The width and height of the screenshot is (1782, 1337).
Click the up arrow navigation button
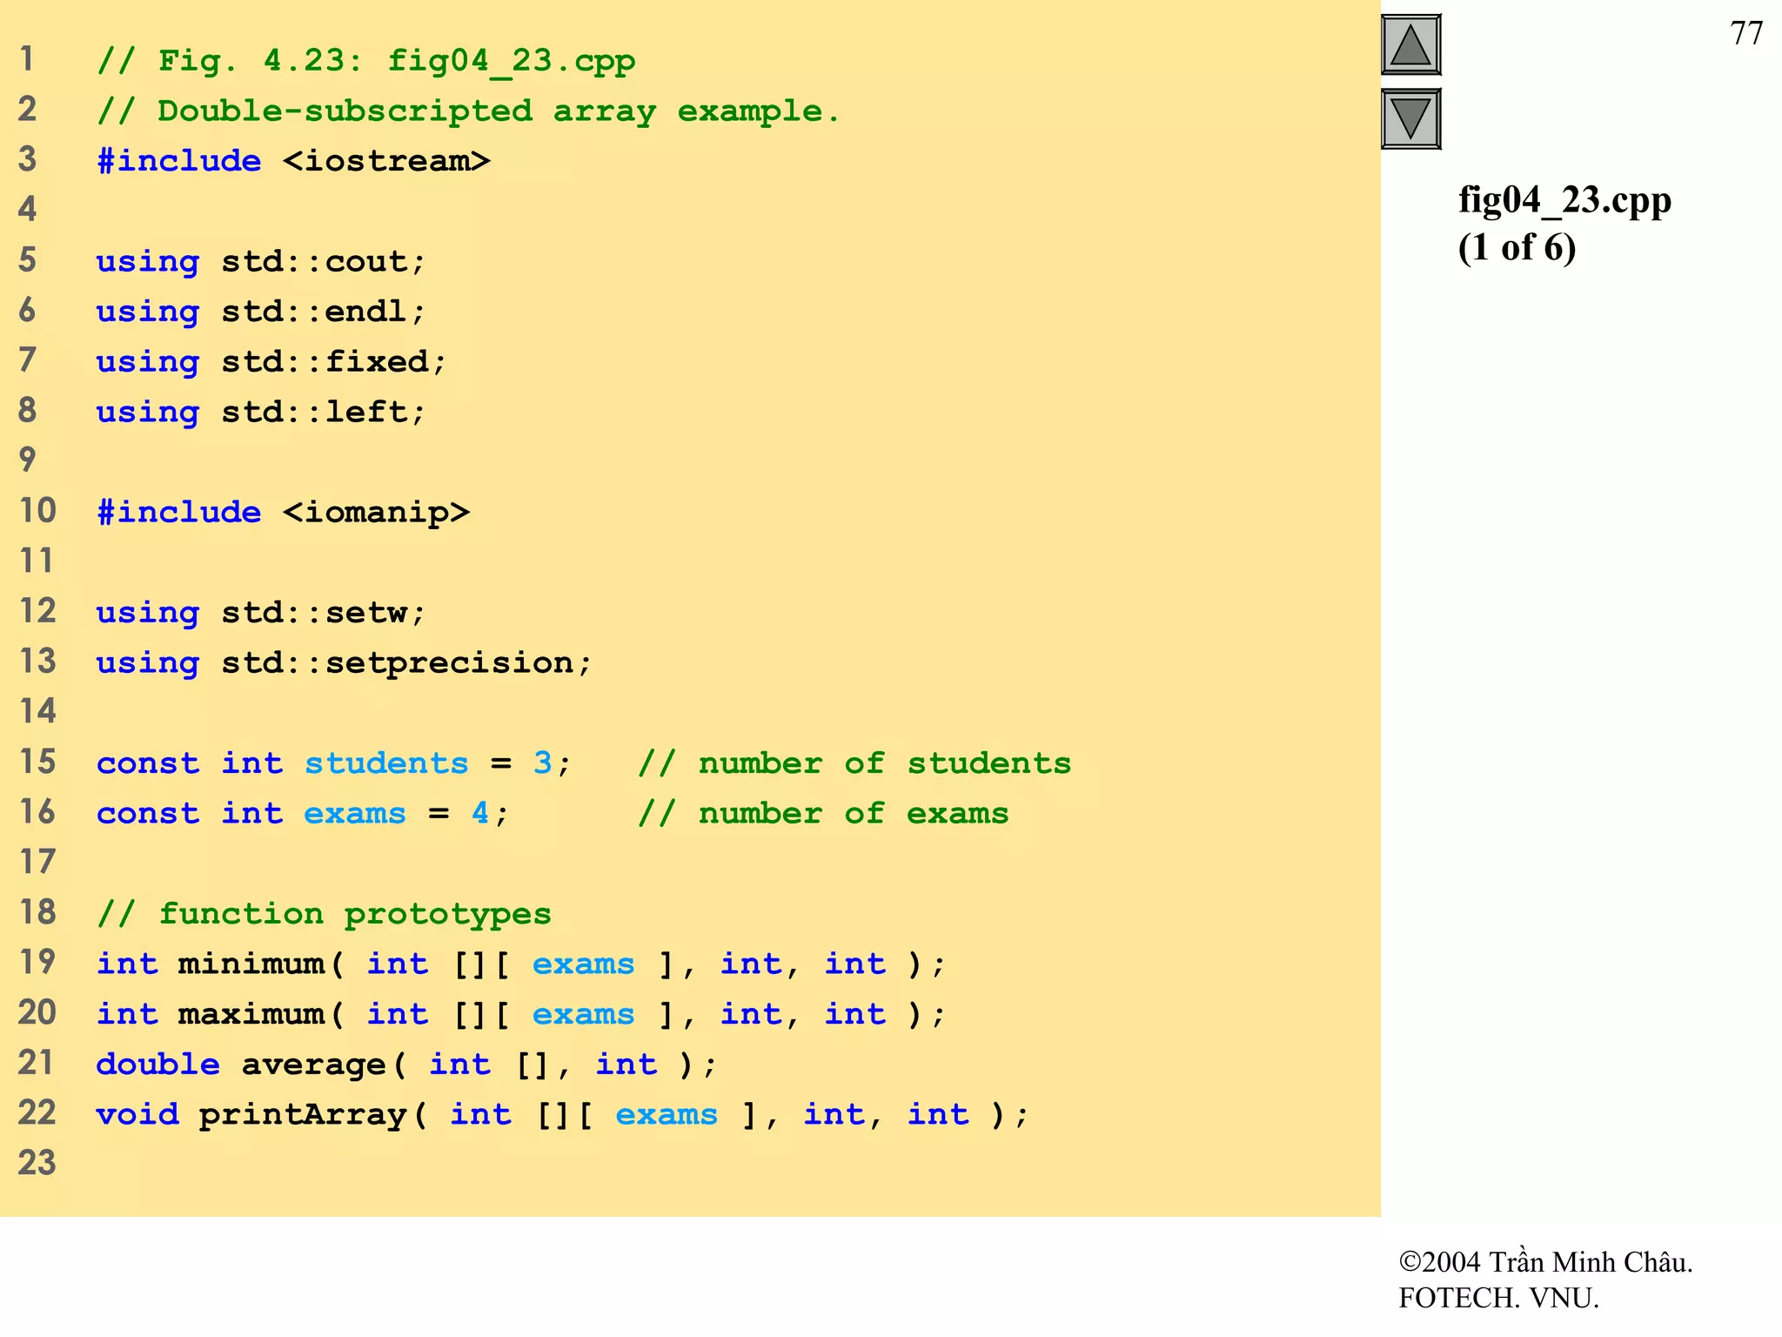(x=1410, y=45)
